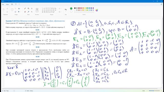Viewport: 164px width, 92px height.
Task: Select Color 1 green primary swatch
Action: click(x=71, y=8)
